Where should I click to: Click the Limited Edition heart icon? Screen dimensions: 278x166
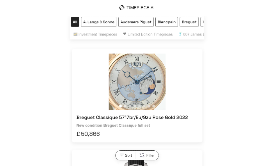pyautogui.click(x=125, y=34)
